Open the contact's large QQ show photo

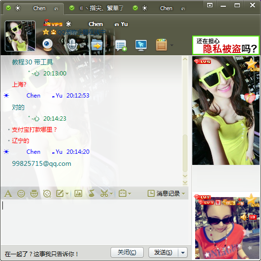tap(226, 111)
